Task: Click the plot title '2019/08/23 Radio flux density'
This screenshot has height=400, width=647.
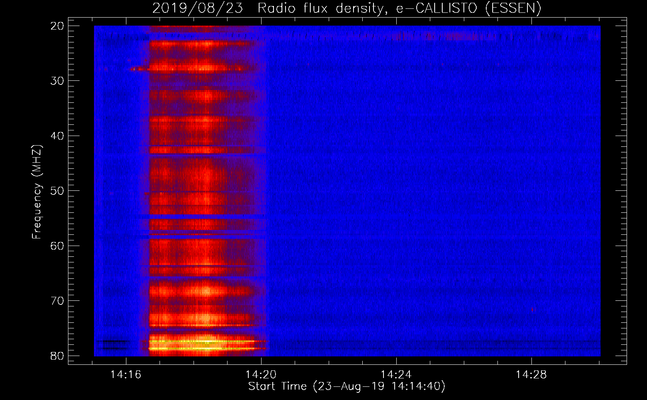Action: click(x=347, y=8)
